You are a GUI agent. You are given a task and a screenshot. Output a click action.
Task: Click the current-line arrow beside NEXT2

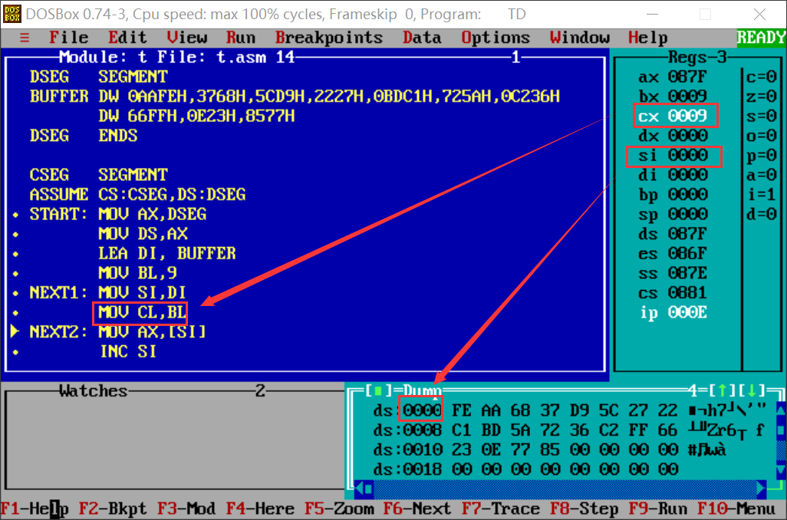pyautogui.click(x=15, y=332)
